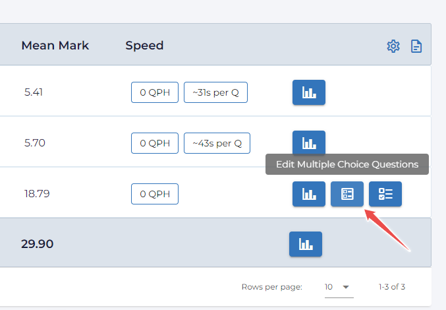Open table settings gear icon
Viewport: 446px width, 310px height.
[393, 46]
